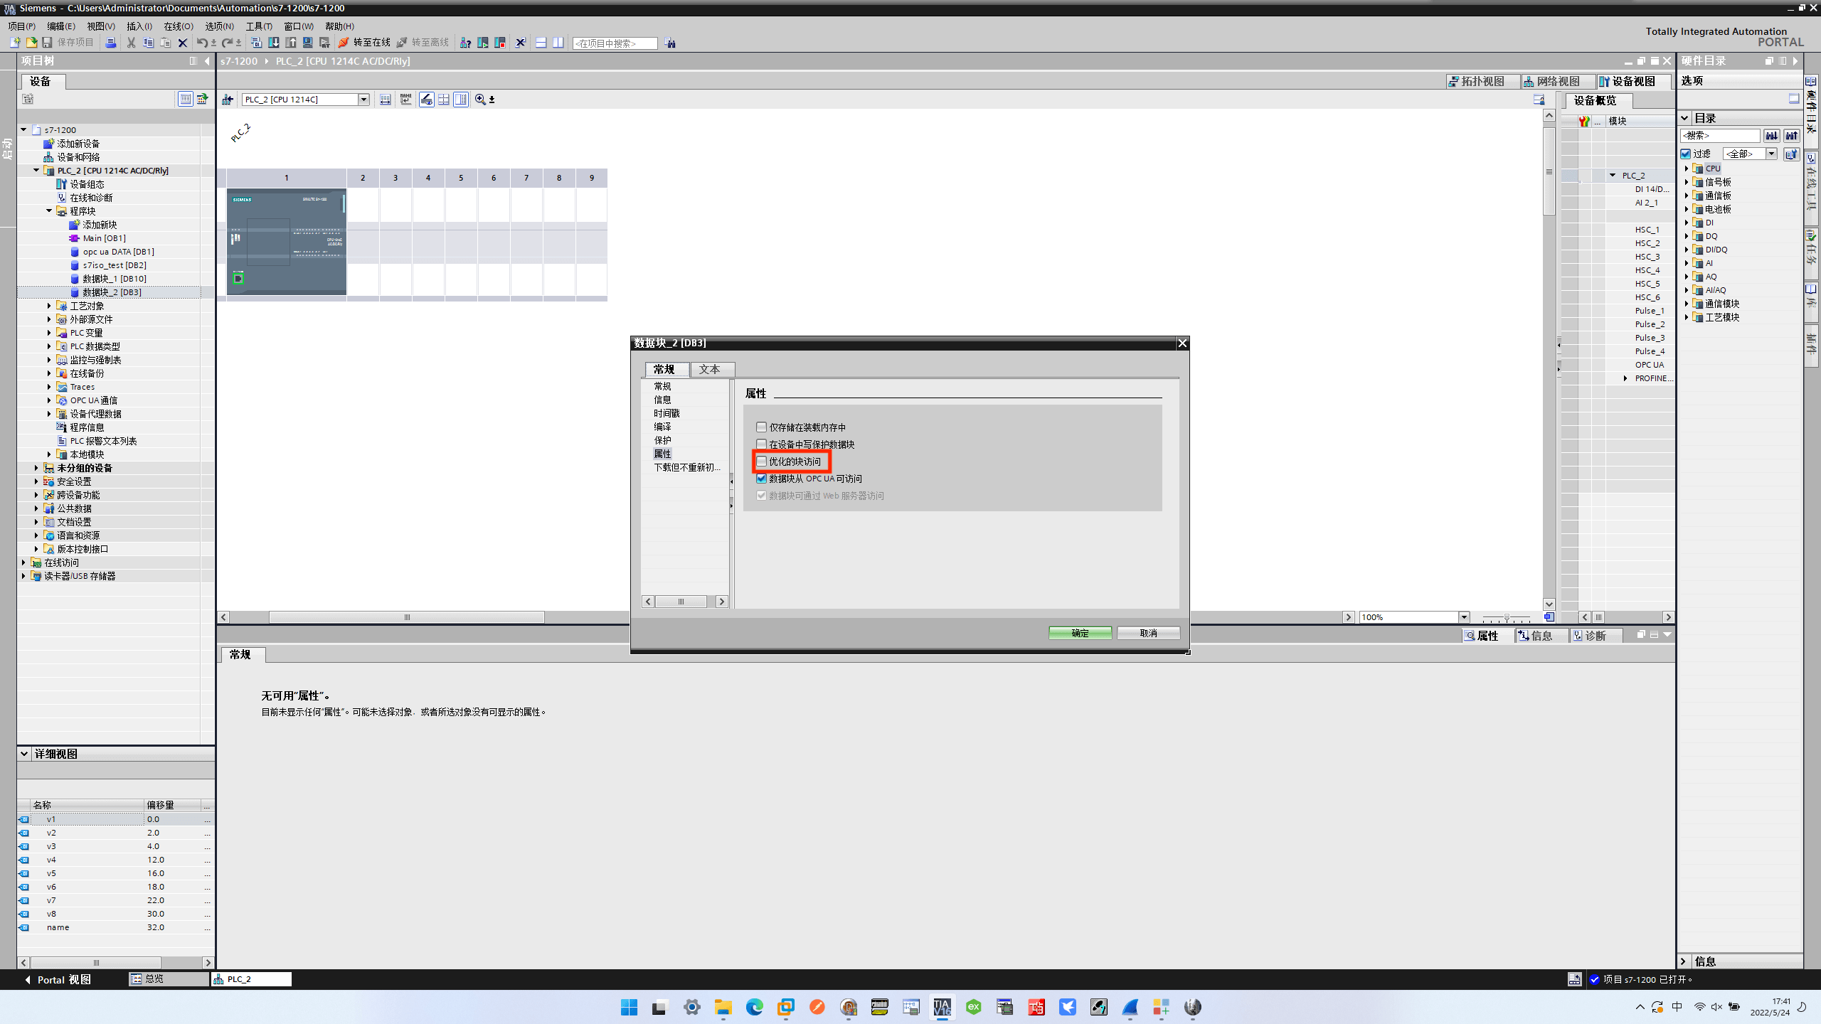Check the 仅存储在装载内存中 option
The image size is (1821, 1024).
pos(761,427)
